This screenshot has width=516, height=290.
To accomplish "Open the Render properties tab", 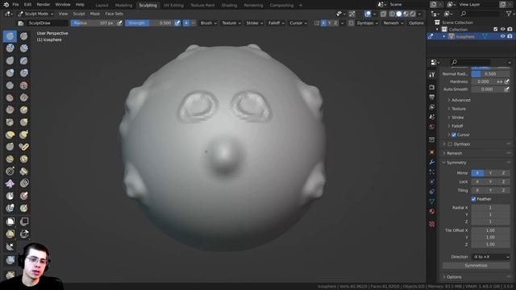I will click(432, 87).
